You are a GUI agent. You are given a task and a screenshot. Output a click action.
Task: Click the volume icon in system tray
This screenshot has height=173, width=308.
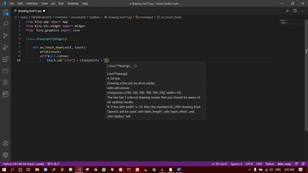(271, 170)
